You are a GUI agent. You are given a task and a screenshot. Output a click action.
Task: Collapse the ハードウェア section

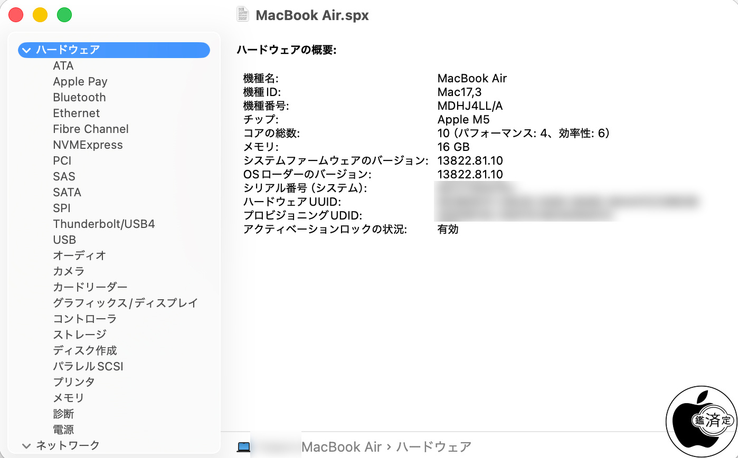pos(26,50)
